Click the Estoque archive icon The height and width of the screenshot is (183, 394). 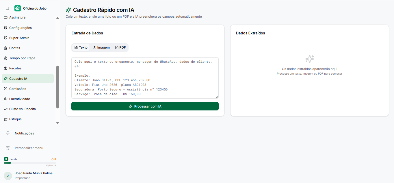[x=5, y=119]
